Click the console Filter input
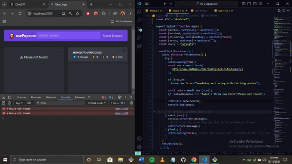The width and height of the screenshot is (292, 164). (x=60, y=103)
